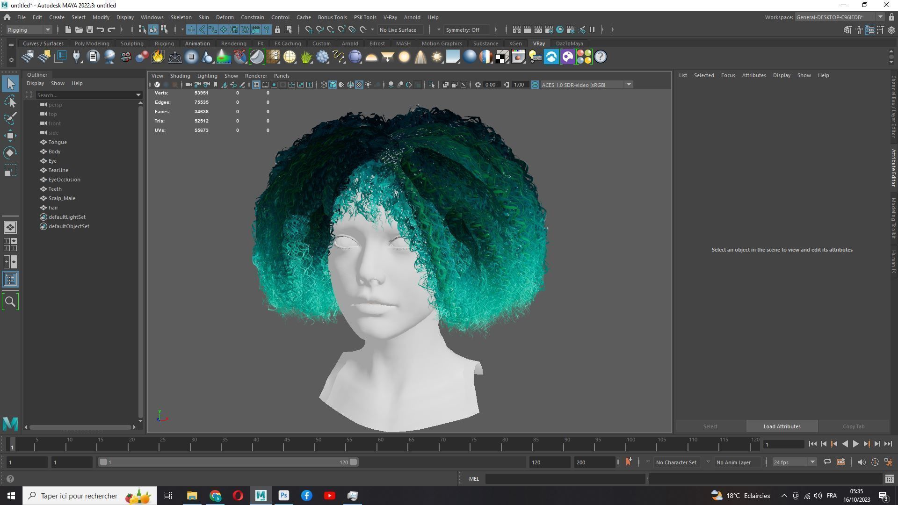This screenshot has height=505, width=898.
Task: Open the Workspace dropdown
Action: coord(839,17)
